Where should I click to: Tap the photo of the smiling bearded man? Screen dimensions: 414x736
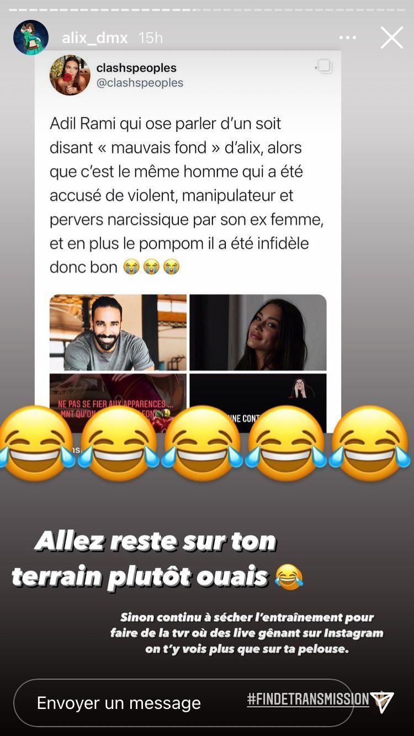point(118,332)
